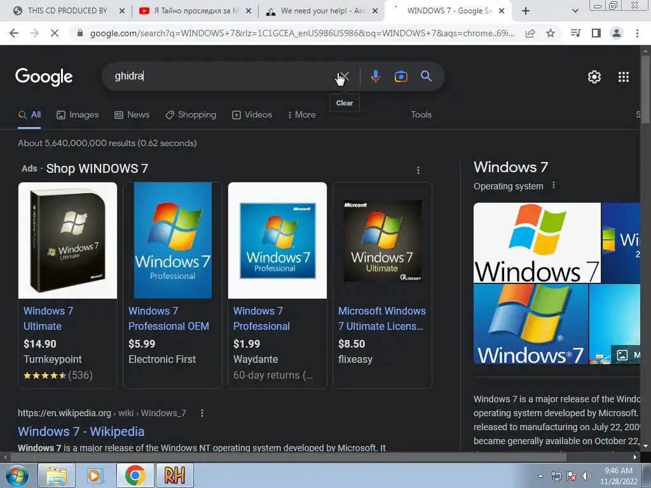Open large Windows 7 logo in knowledge panel

pyautogui.click(x=537, y=243)
